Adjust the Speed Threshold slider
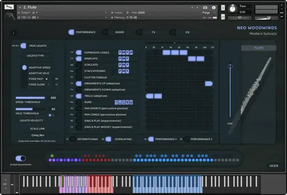The width and height of the screenshot is (287, 195). tap(30, 98)
